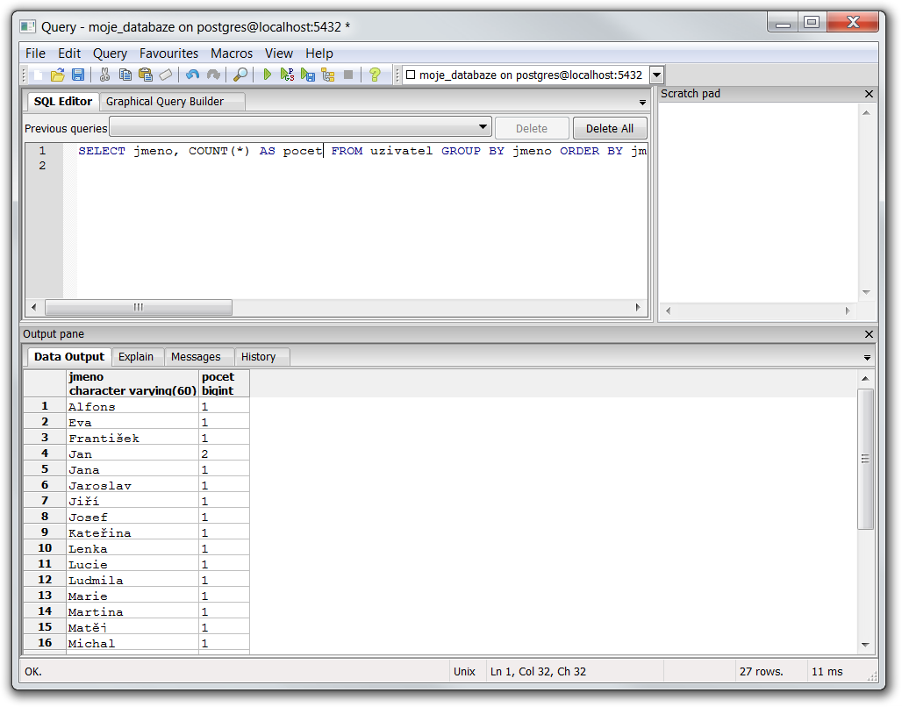Open a file with the folder icon
The width and height of the screenshot is (902, 707).
click(58, 75)
